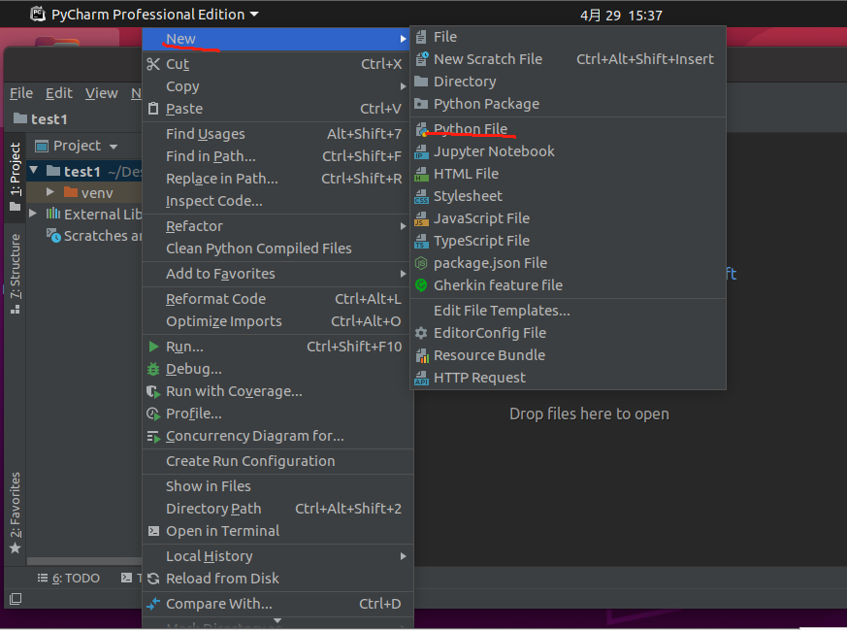Choose Clean Python Compiled Files entry

pos(277,249)
